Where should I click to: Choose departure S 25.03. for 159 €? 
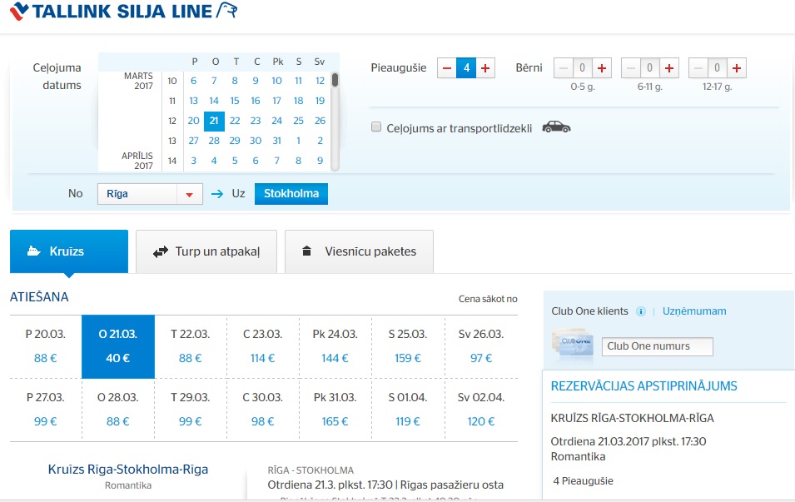pos(408,347)
